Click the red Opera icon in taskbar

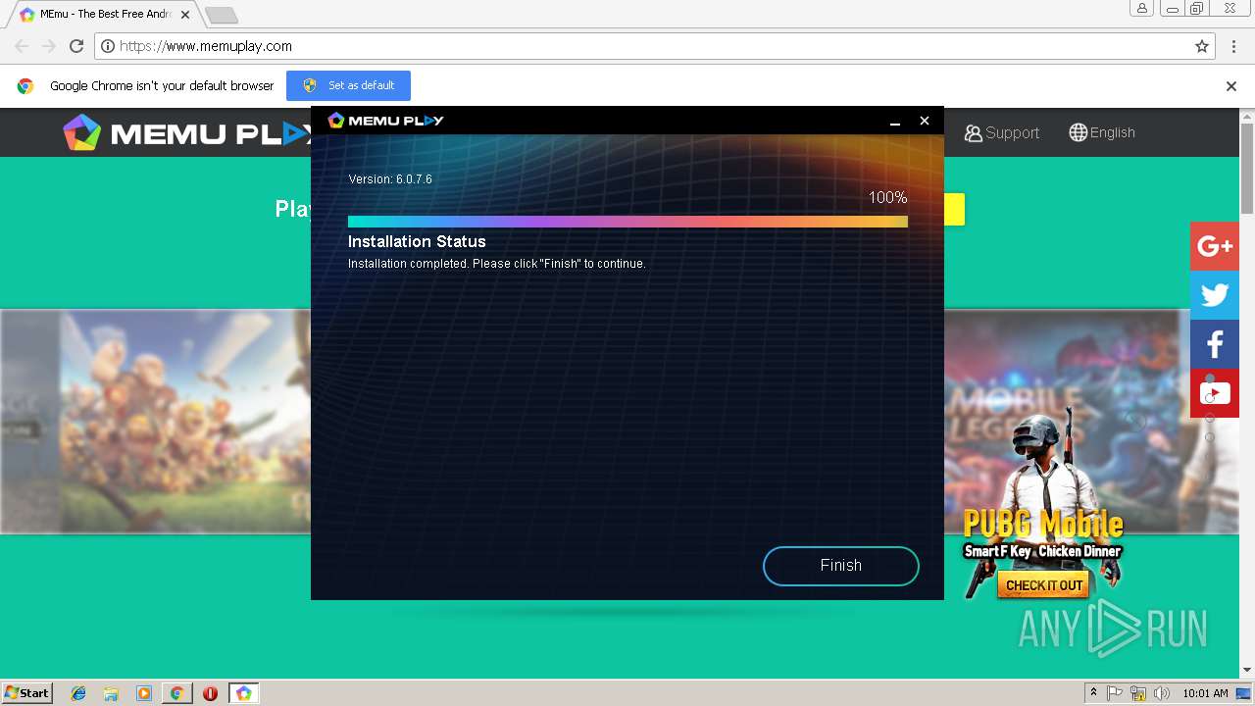coord(210,693)
